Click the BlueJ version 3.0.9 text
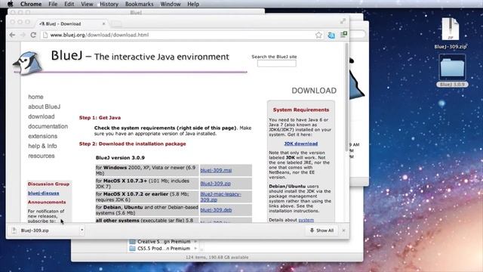 coord(120,158)
